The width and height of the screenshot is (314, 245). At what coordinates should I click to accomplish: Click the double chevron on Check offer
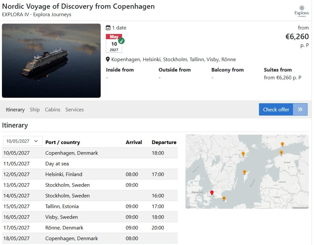[300, 109]
